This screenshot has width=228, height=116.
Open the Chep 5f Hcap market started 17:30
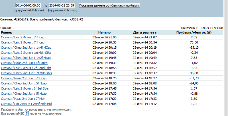[x=24, y=94]
